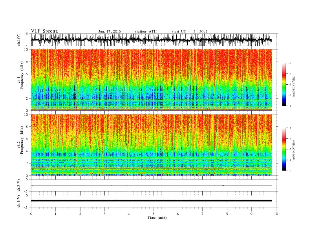Click time axis tick label "4"

pos(129,214)
